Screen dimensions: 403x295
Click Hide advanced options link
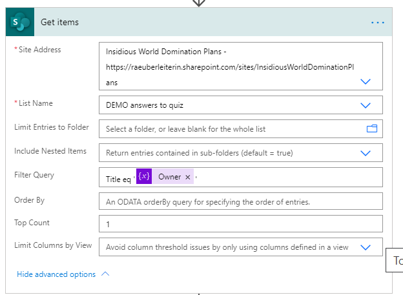pyautogui.click(x=56, y=274)
